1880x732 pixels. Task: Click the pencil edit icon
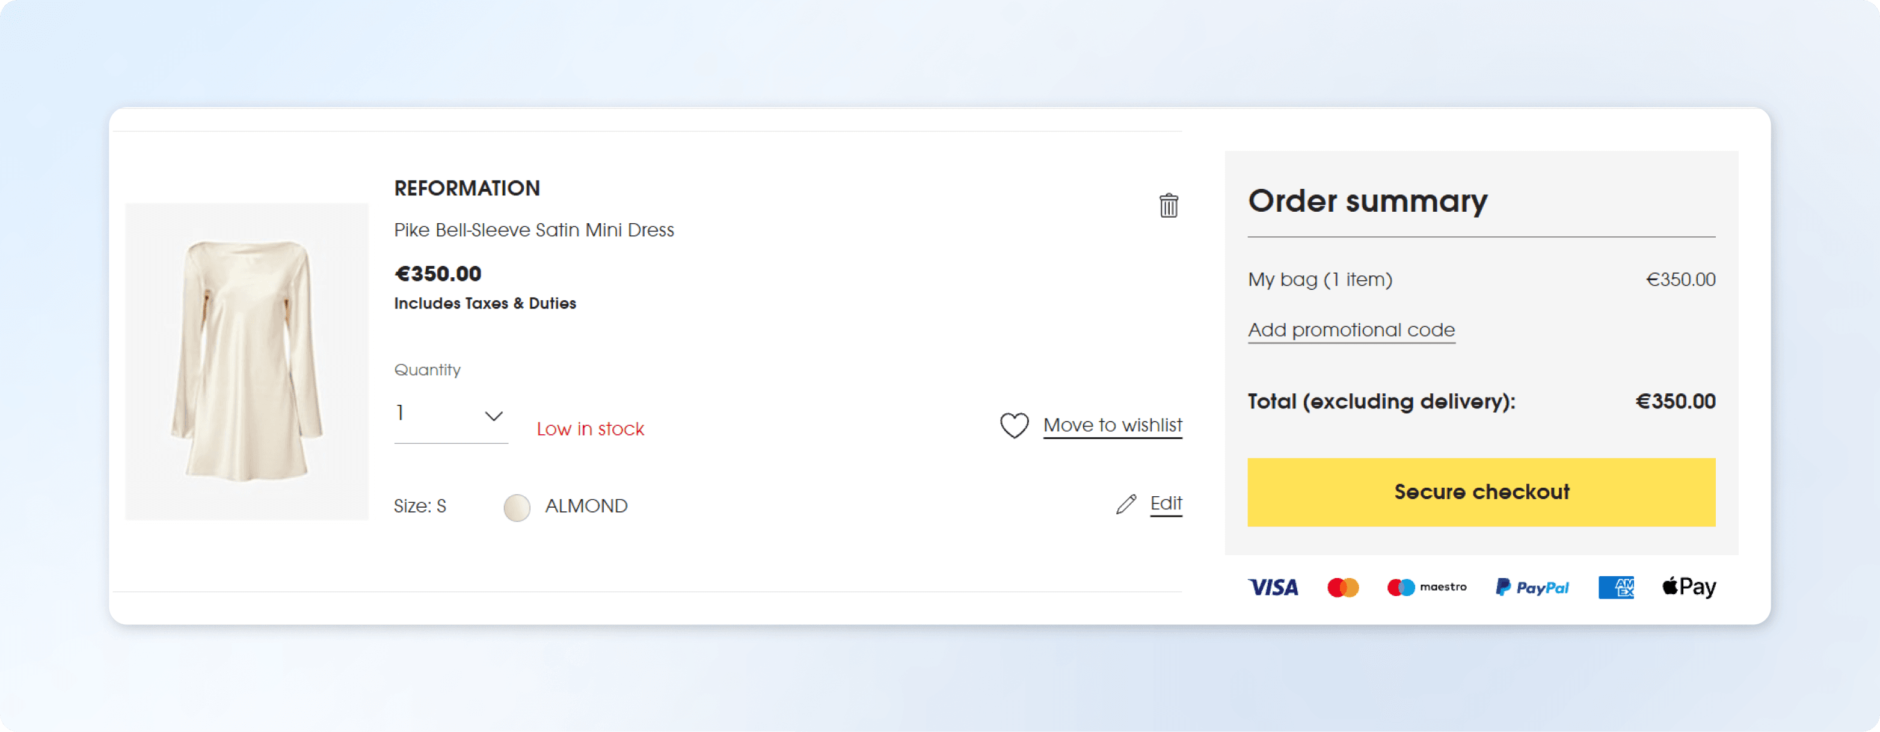1126,504
